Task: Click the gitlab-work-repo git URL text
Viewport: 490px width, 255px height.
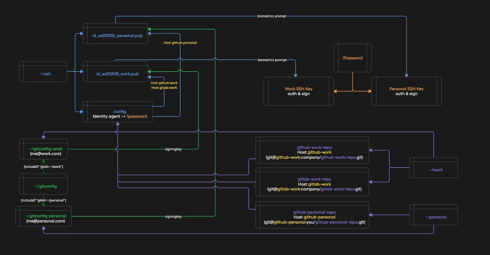Action: (314, 189)
